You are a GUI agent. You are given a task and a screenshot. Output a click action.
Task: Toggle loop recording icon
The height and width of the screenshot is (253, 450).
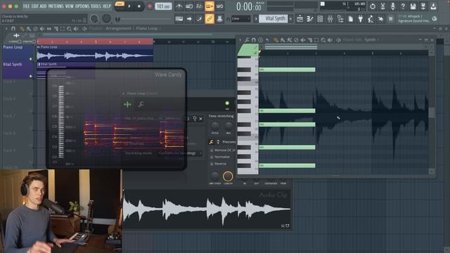220,6
